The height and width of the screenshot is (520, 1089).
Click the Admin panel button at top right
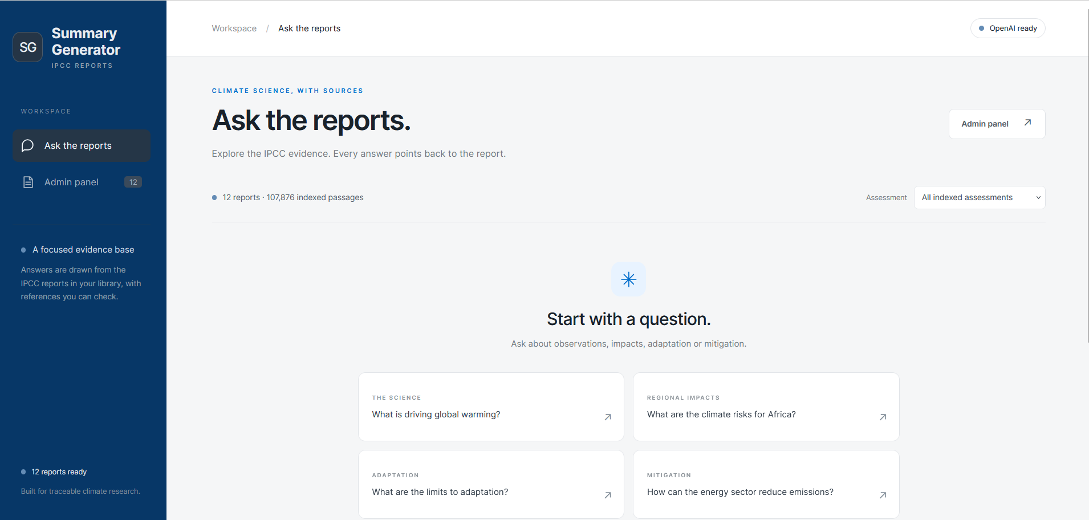[x=997, y=124]
